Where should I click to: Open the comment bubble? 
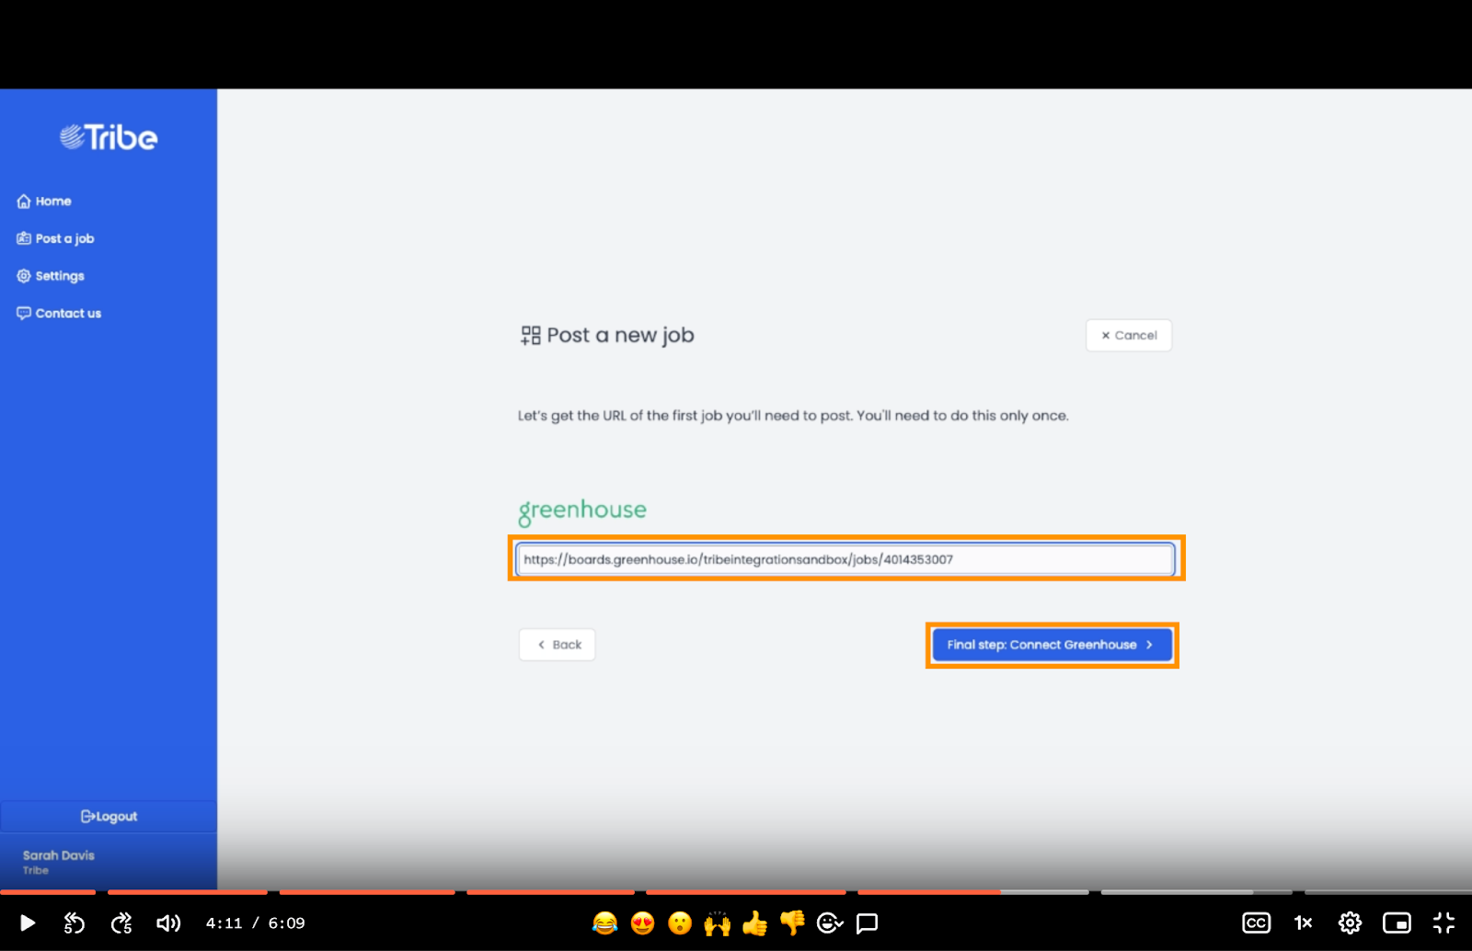pos(867,922)
